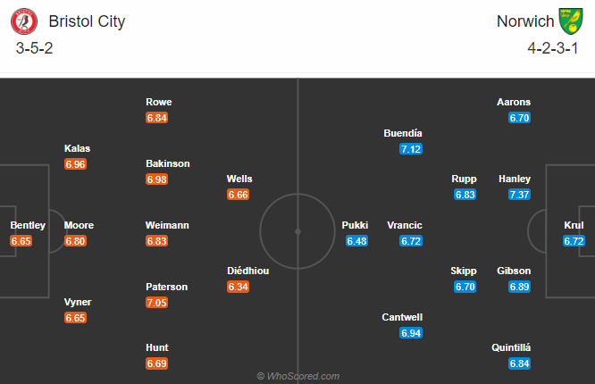Image resolution: width=595 pixels, height=384 pixels.
Task: Click Buendía's 7.12 rating badge
Action: click(x=411, y=149)
